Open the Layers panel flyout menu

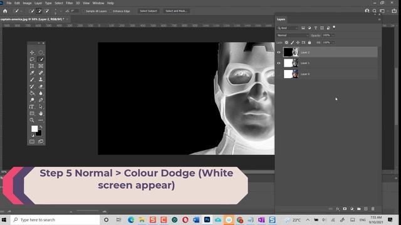(x=379, y=19)
